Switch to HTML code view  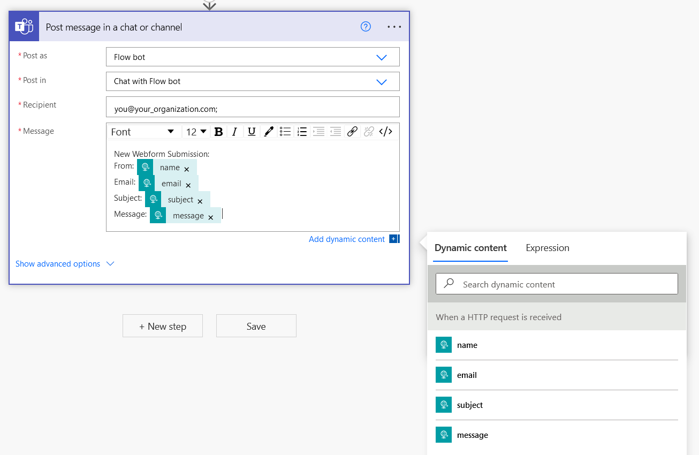click(385, 132)
